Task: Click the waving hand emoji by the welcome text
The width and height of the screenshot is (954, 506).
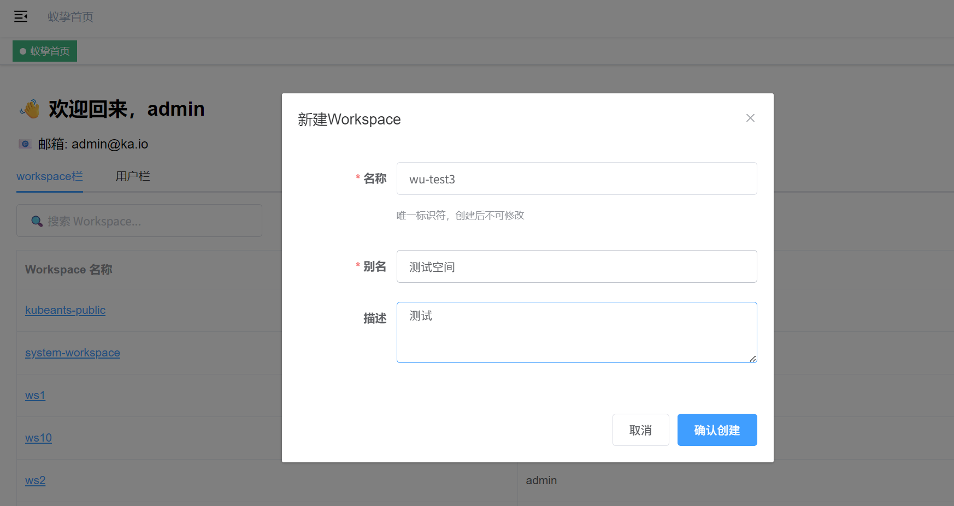Action: (x=30, y=109)
